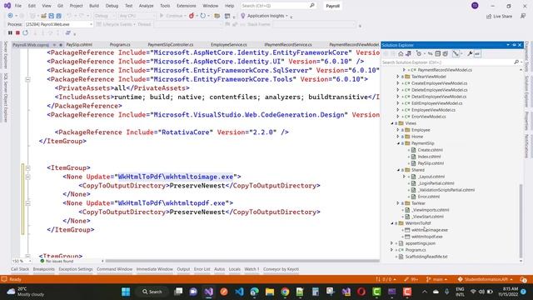Switch to EmployeeService.cs tab

click(x=229, y=44)
